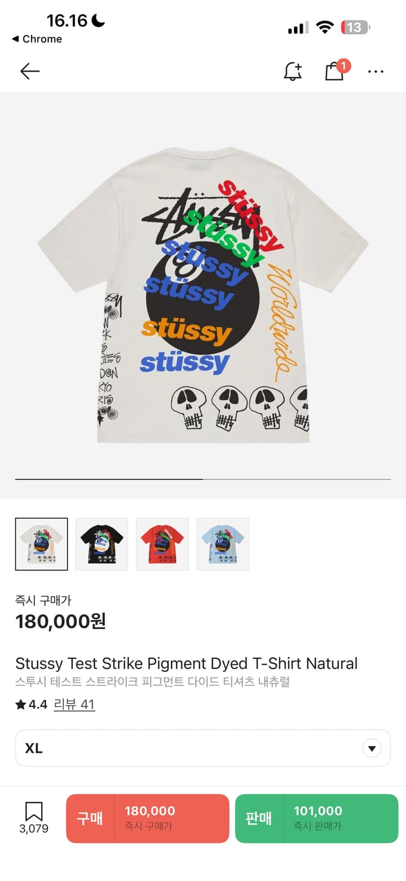The image size is (406, 881).
Task: Select the Natural white T-shirt thumbnail
Action: [42, 544]
